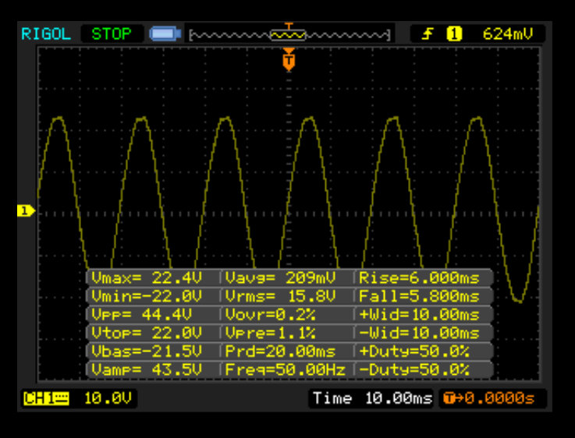Click the waveform memory position overview bar
The height and width of the screenshot is (438, 575).
click(289, 35)
